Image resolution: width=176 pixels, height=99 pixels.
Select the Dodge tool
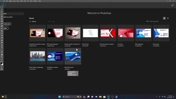coord(2,43)
